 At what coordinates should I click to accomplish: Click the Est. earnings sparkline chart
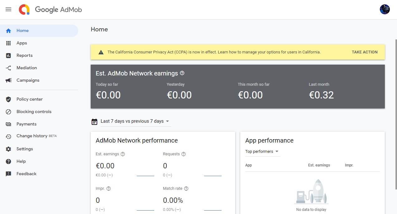[146, 176]
